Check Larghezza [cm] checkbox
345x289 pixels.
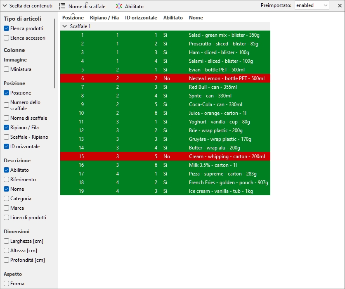(6, 241)
